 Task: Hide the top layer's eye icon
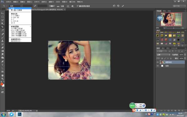pos(158,62)
